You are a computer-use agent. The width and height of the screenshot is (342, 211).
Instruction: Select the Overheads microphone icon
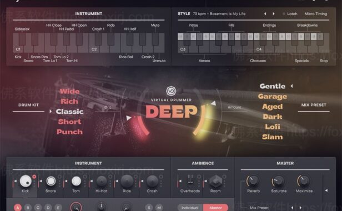pyautogui.click(x=190, y=179)
